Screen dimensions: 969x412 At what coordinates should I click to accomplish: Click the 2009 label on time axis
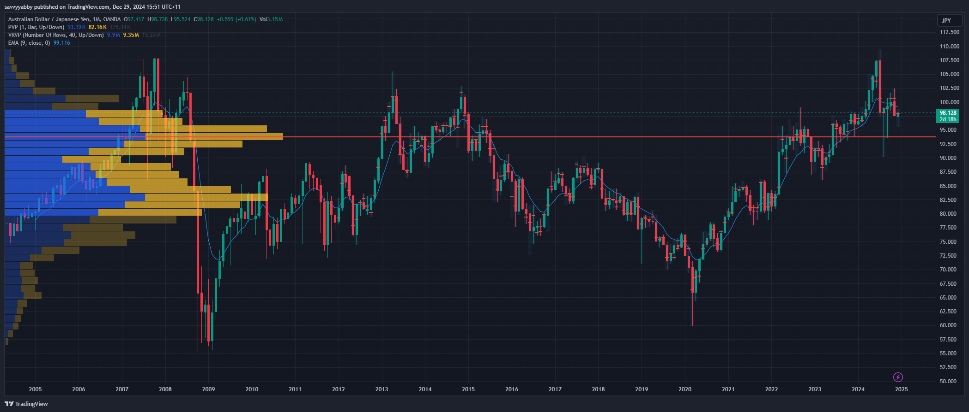208,389
